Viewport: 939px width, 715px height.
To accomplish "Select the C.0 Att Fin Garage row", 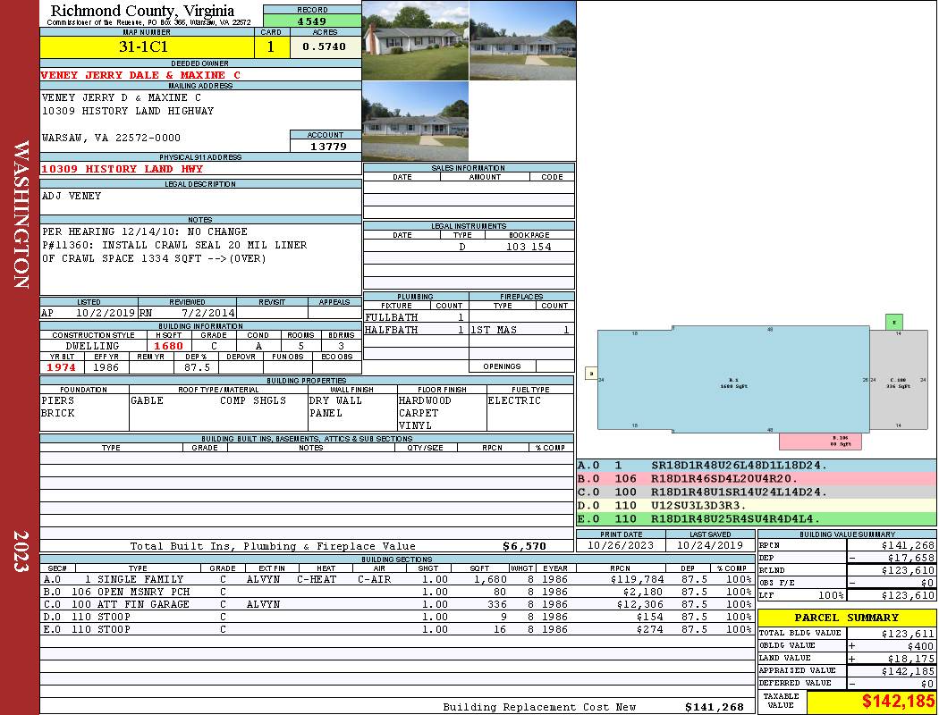I will pyautogui.click(x=396, y=604).
